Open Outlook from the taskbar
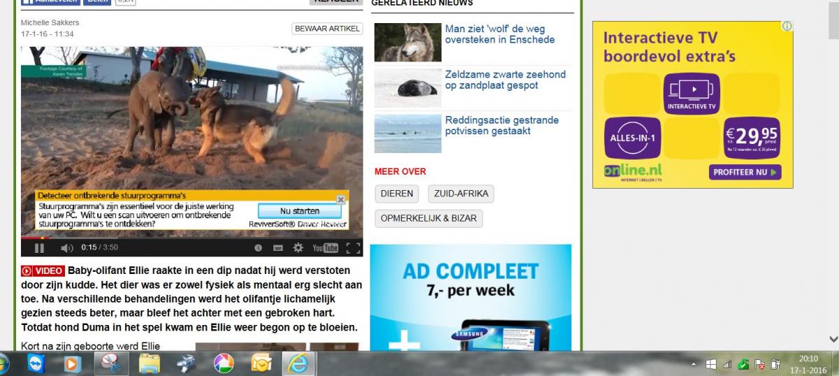This screenshot has height=376, width=839. point(261,363)
